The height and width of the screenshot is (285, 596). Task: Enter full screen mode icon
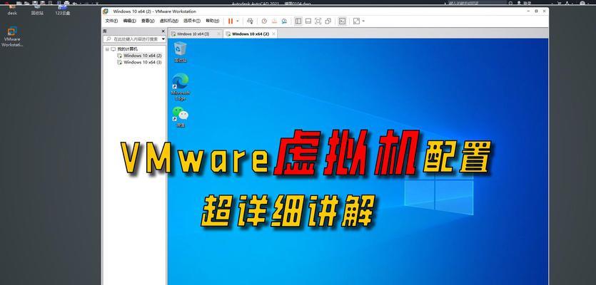(318, 21)
